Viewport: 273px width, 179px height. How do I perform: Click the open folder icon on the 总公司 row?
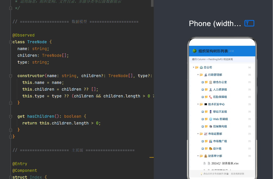[x=197, y=67]
